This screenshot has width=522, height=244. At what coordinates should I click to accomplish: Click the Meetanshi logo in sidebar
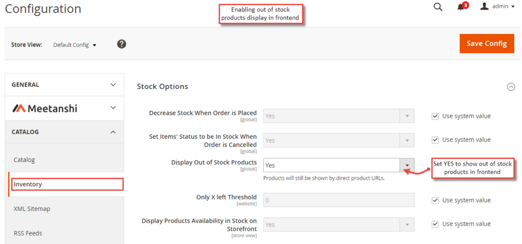pyautogui.click(x=45, y=108)
